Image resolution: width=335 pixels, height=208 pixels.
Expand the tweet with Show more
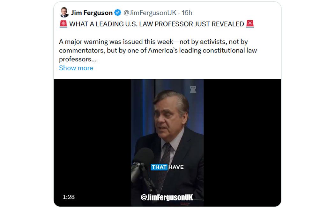(76, 68)
